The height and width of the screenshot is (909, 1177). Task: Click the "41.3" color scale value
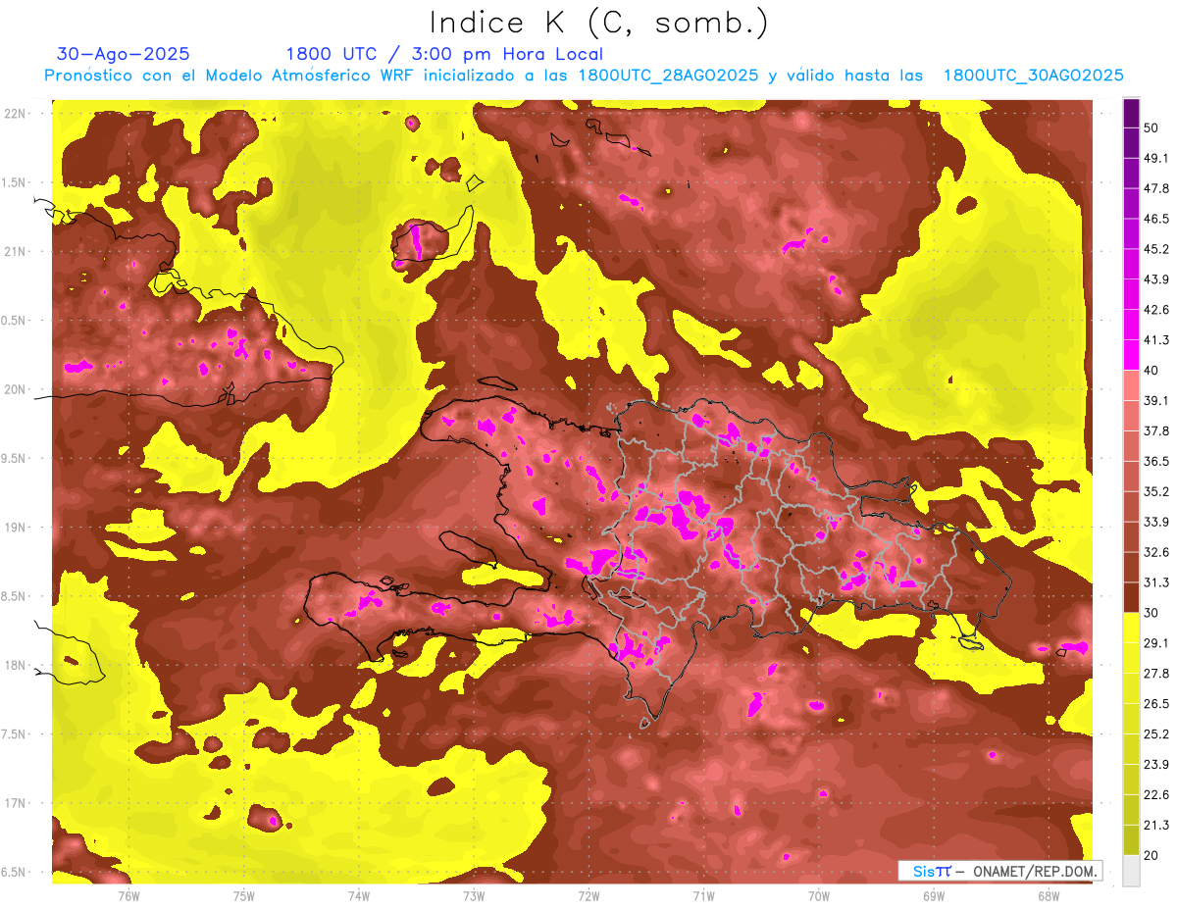click(1155, 340)
